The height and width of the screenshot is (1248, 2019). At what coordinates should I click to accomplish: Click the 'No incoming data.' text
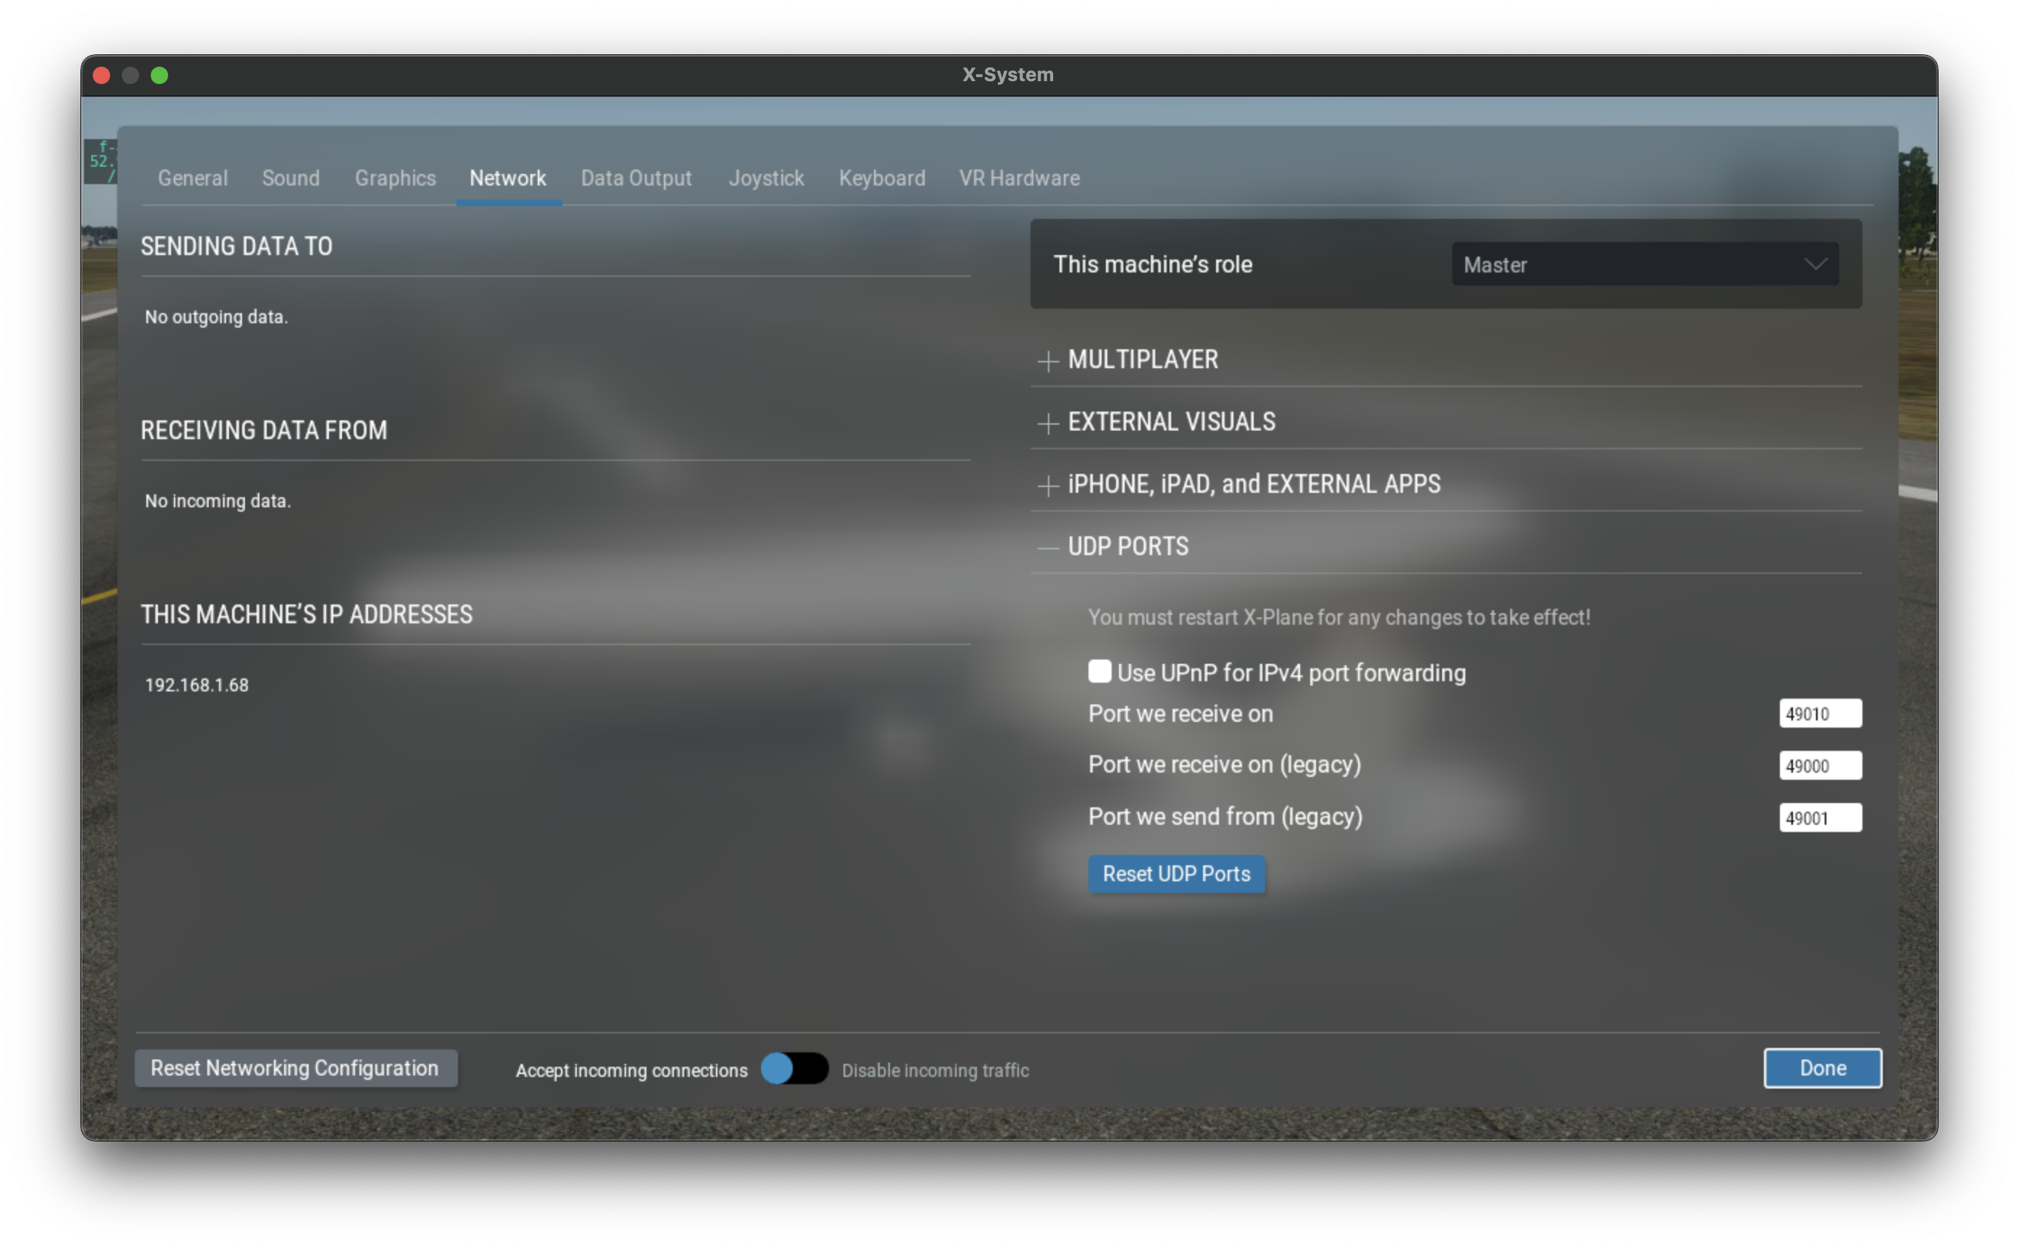[x=218, y=501]
